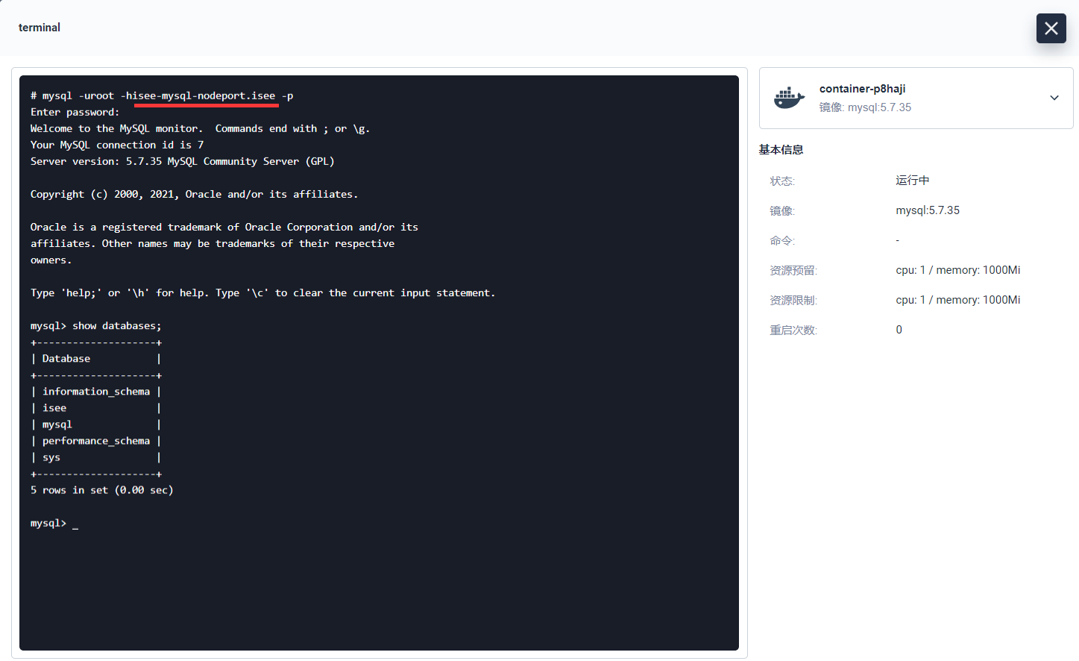Collapse the container-p8haji details panel
Viewport: 1079px width, 661px height.
pos(1054,98)
